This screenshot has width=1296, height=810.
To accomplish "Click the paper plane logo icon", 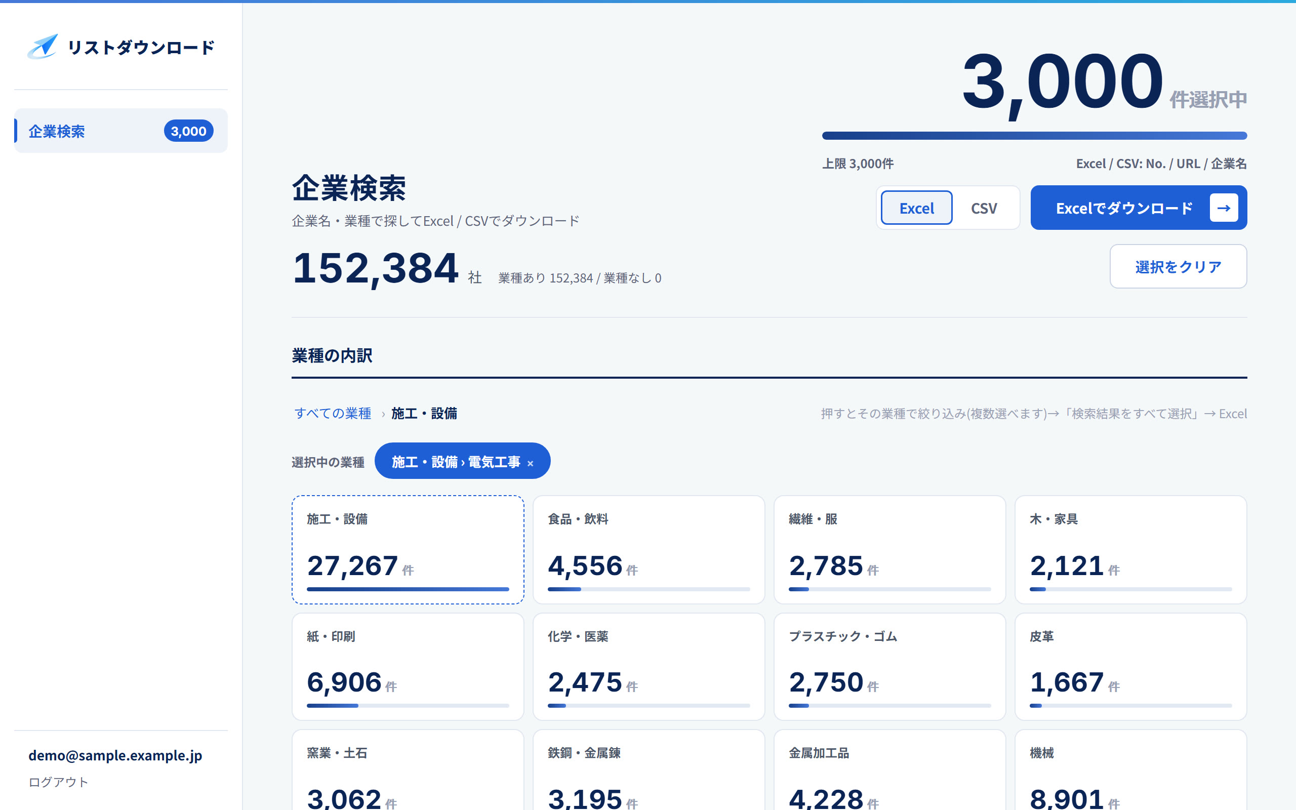I will [43, 47].
